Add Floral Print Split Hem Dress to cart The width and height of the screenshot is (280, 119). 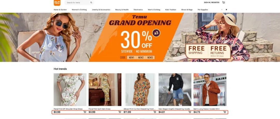pyautogui.click(x=120, y=112)
